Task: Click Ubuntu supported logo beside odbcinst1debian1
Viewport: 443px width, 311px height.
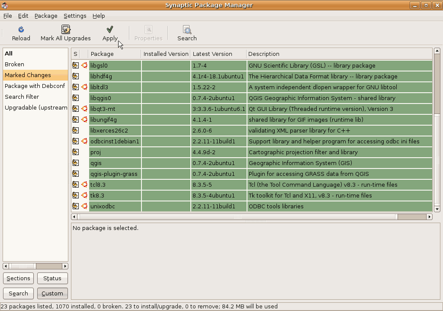Action: pos(84,141)
